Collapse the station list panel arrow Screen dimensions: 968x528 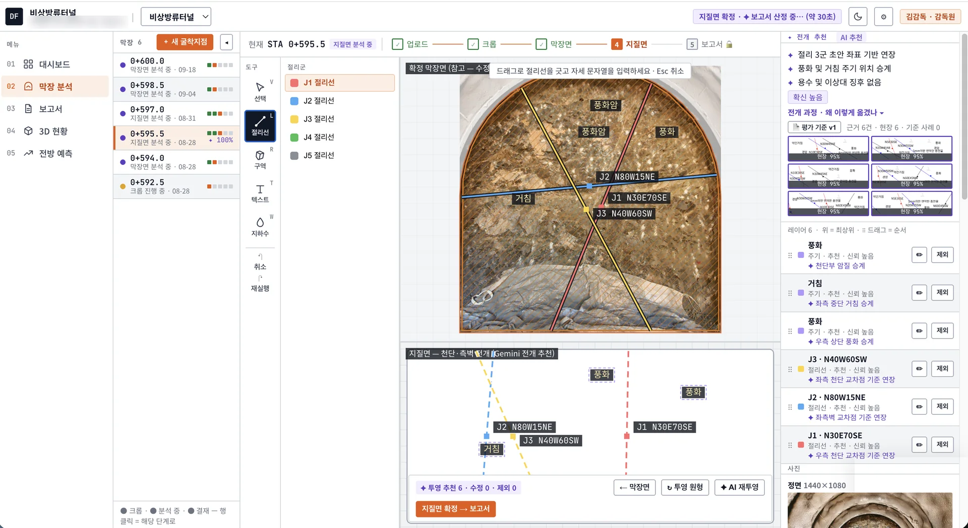[x=226, y=42]
